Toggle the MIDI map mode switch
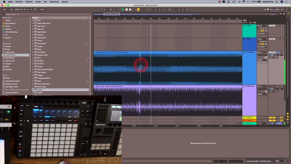This screenshot has height=164, width=291. [277, 9]
